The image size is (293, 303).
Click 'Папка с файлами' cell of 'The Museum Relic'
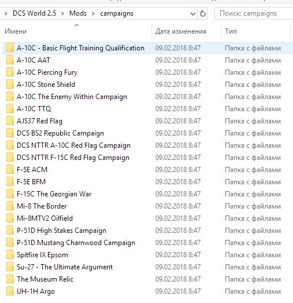[253, 279]
